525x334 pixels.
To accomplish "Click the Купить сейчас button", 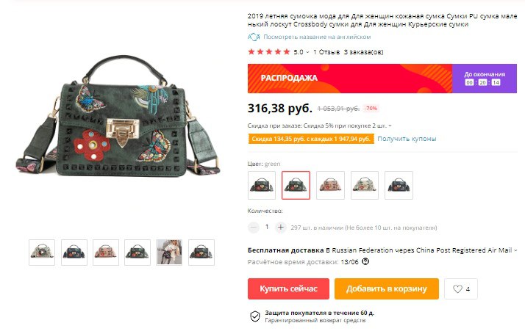I will pyautogui.click(x=288, y=289).
